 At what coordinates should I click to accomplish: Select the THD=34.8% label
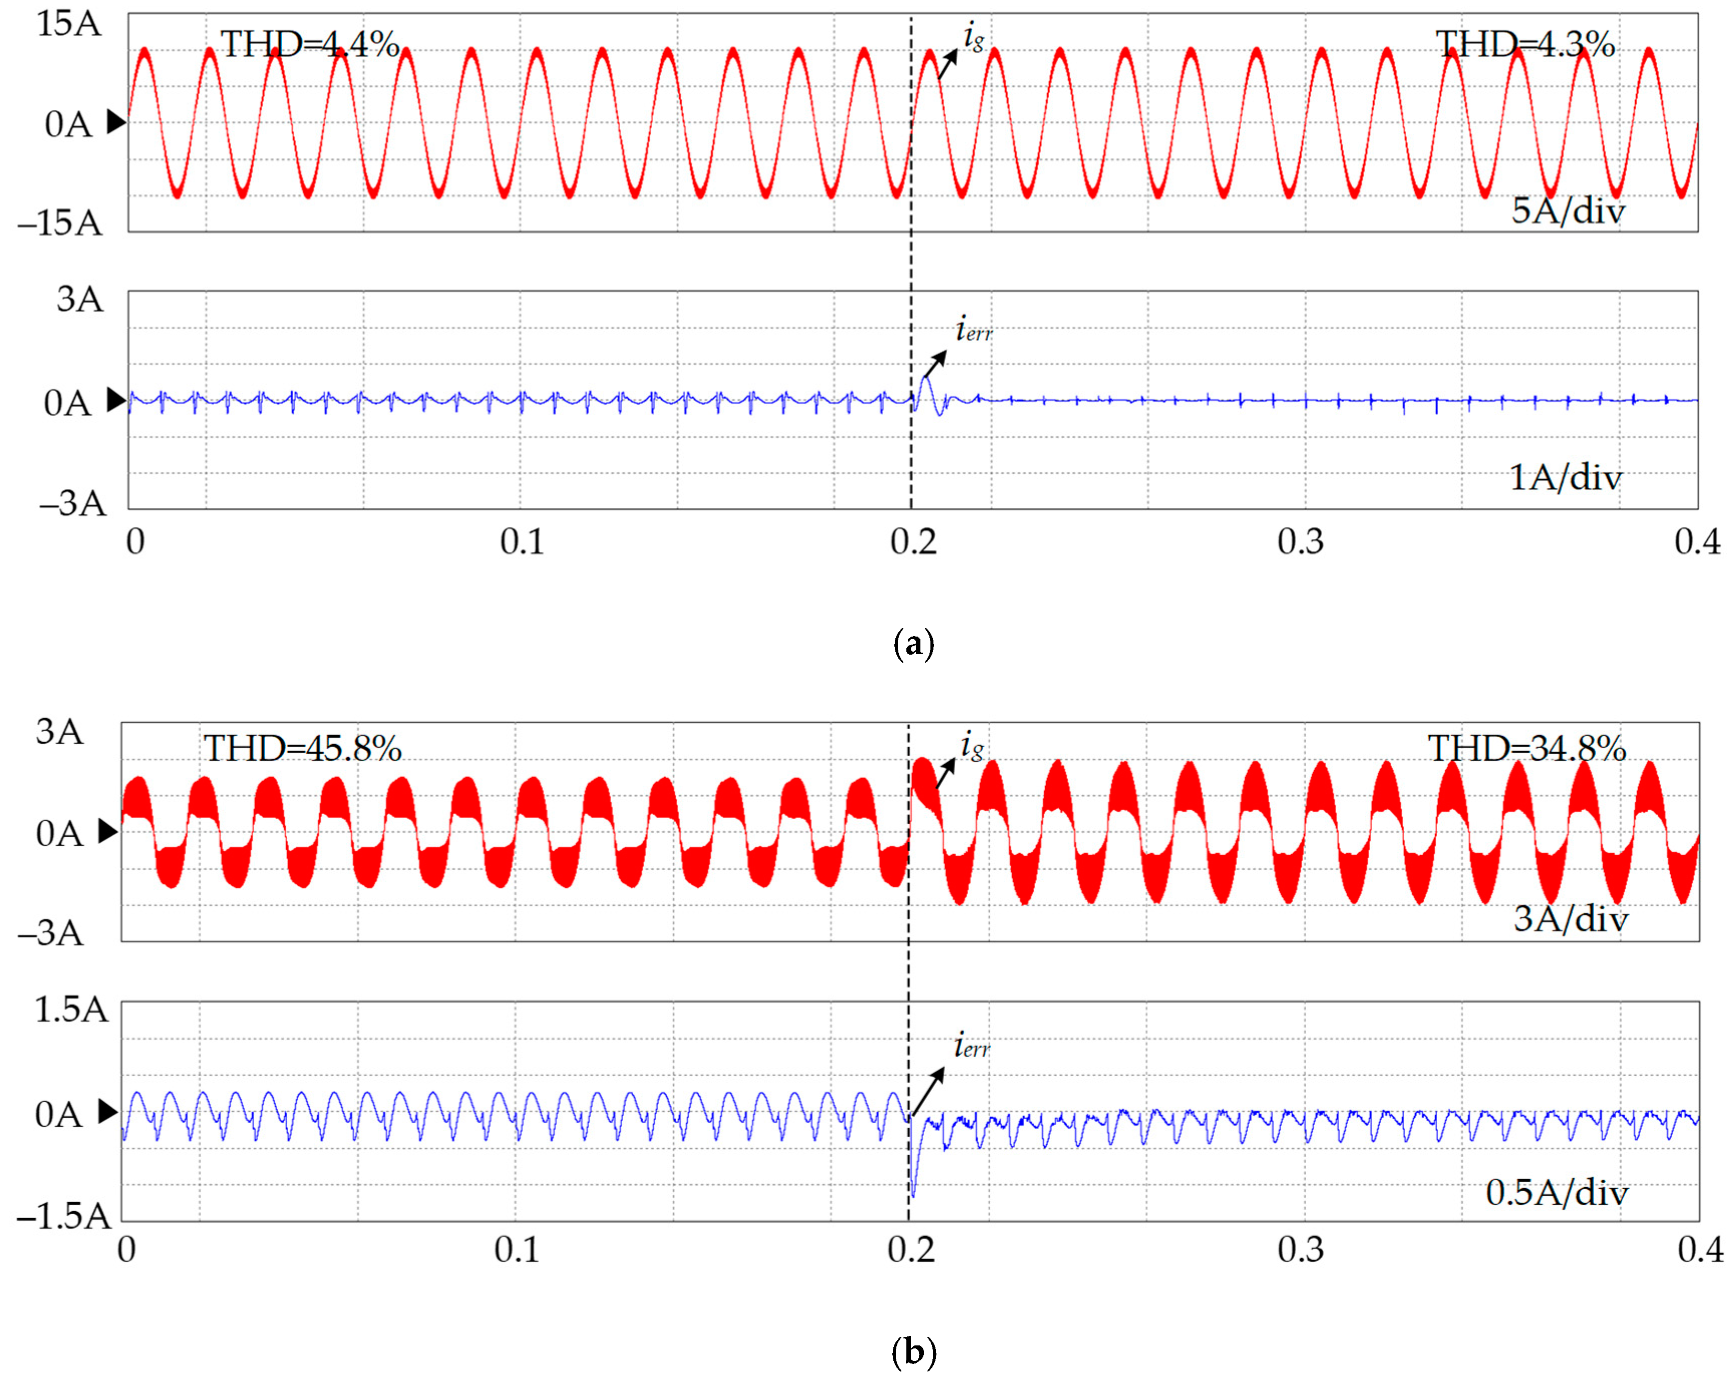click(x=1526, y=749)
